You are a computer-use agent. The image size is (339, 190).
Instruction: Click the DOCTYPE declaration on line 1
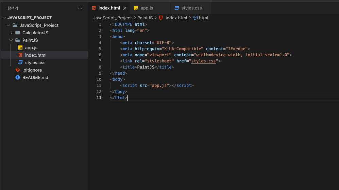tap(129, 24)
